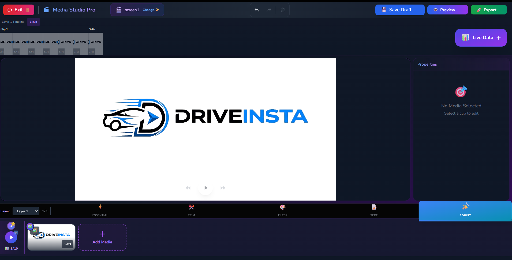Change the screen1 scene selector
The height and width of the screenshot is (260, 512).
tap(137, 10)
